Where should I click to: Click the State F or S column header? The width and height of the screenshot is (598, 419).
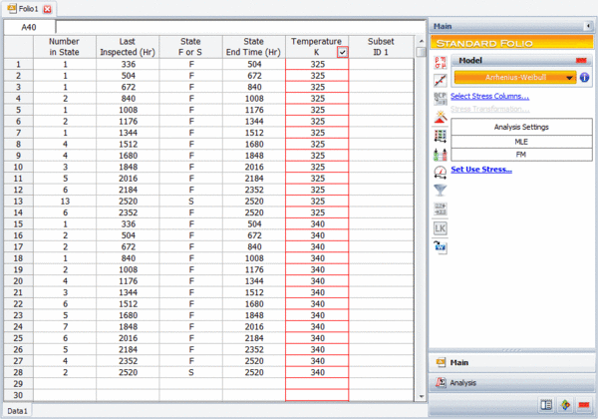tap(190, 47)
